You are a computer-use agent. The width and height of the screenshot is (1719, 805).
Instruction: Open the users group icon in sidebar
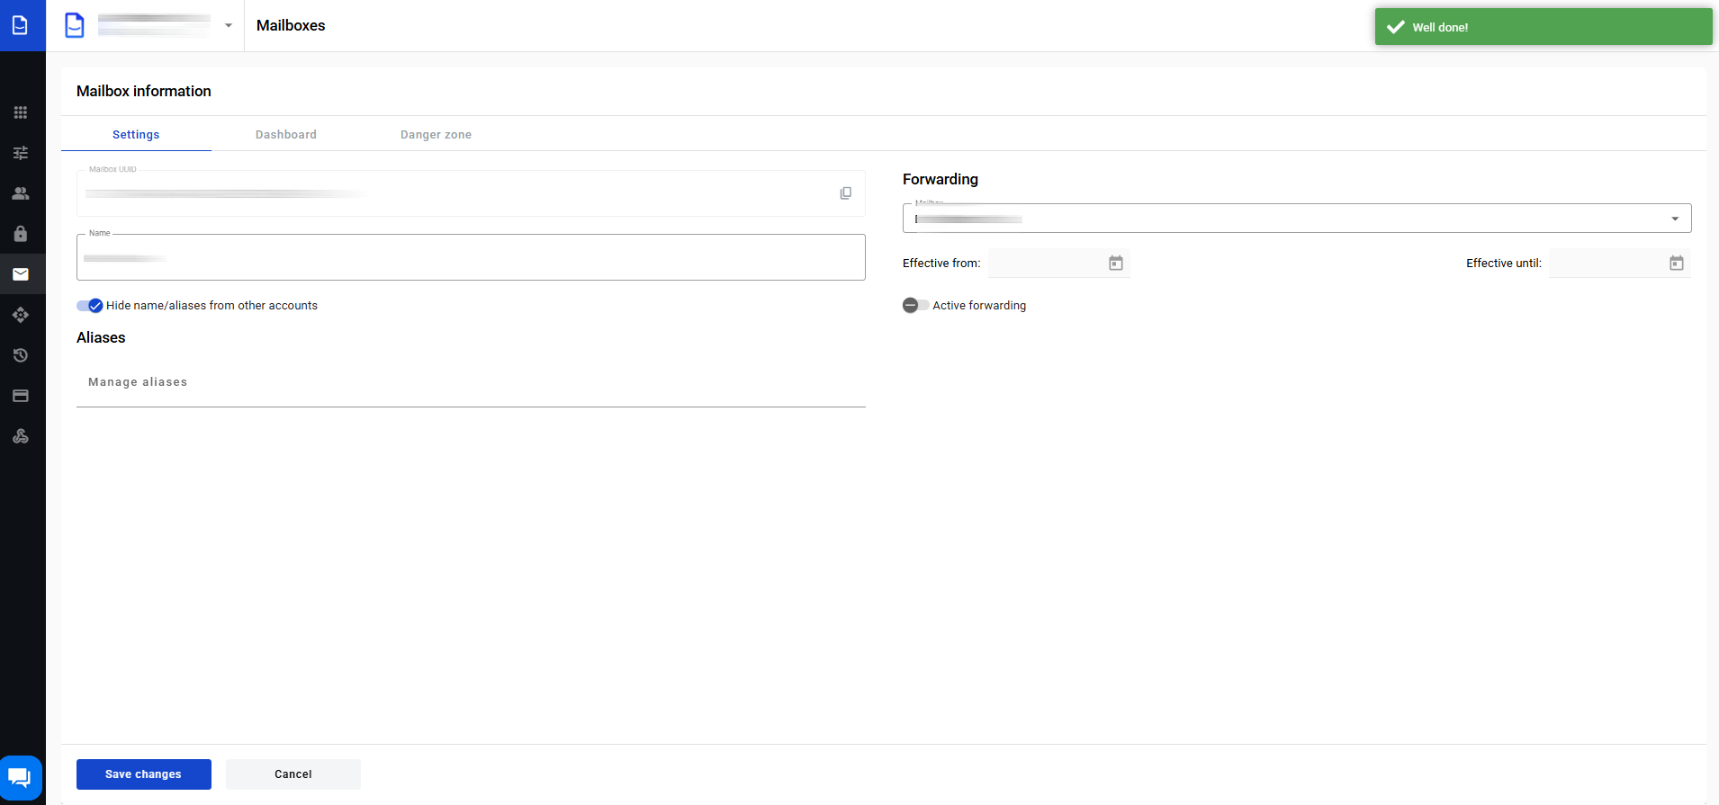coord(21,193)
